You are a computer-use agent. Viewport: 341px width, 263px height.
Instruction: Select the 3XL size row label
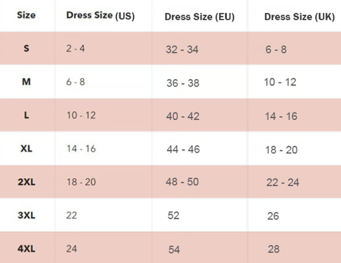[x=26, y=215]
